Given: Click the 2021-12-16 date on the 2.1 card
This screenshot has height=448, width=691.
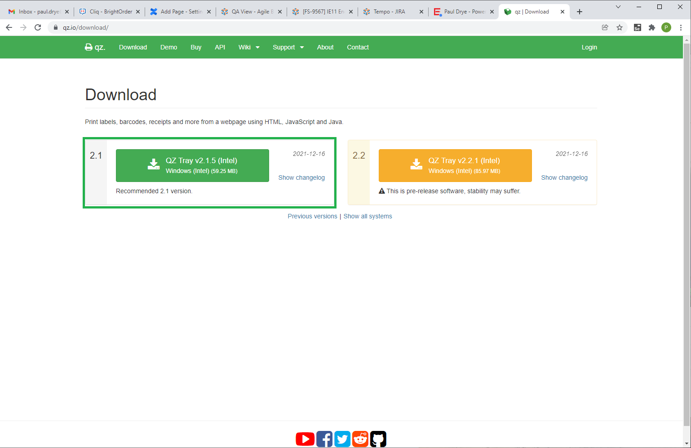Looking at the screenshot, I should click(309, 154).
